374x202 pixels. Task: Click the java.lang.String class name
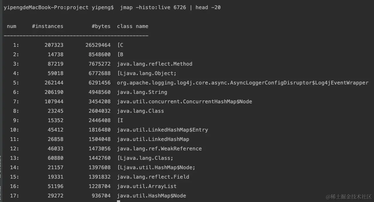click(142, 92)
